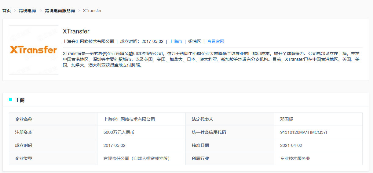Click the cyan square beside 工商

click(x=10, y=100)
